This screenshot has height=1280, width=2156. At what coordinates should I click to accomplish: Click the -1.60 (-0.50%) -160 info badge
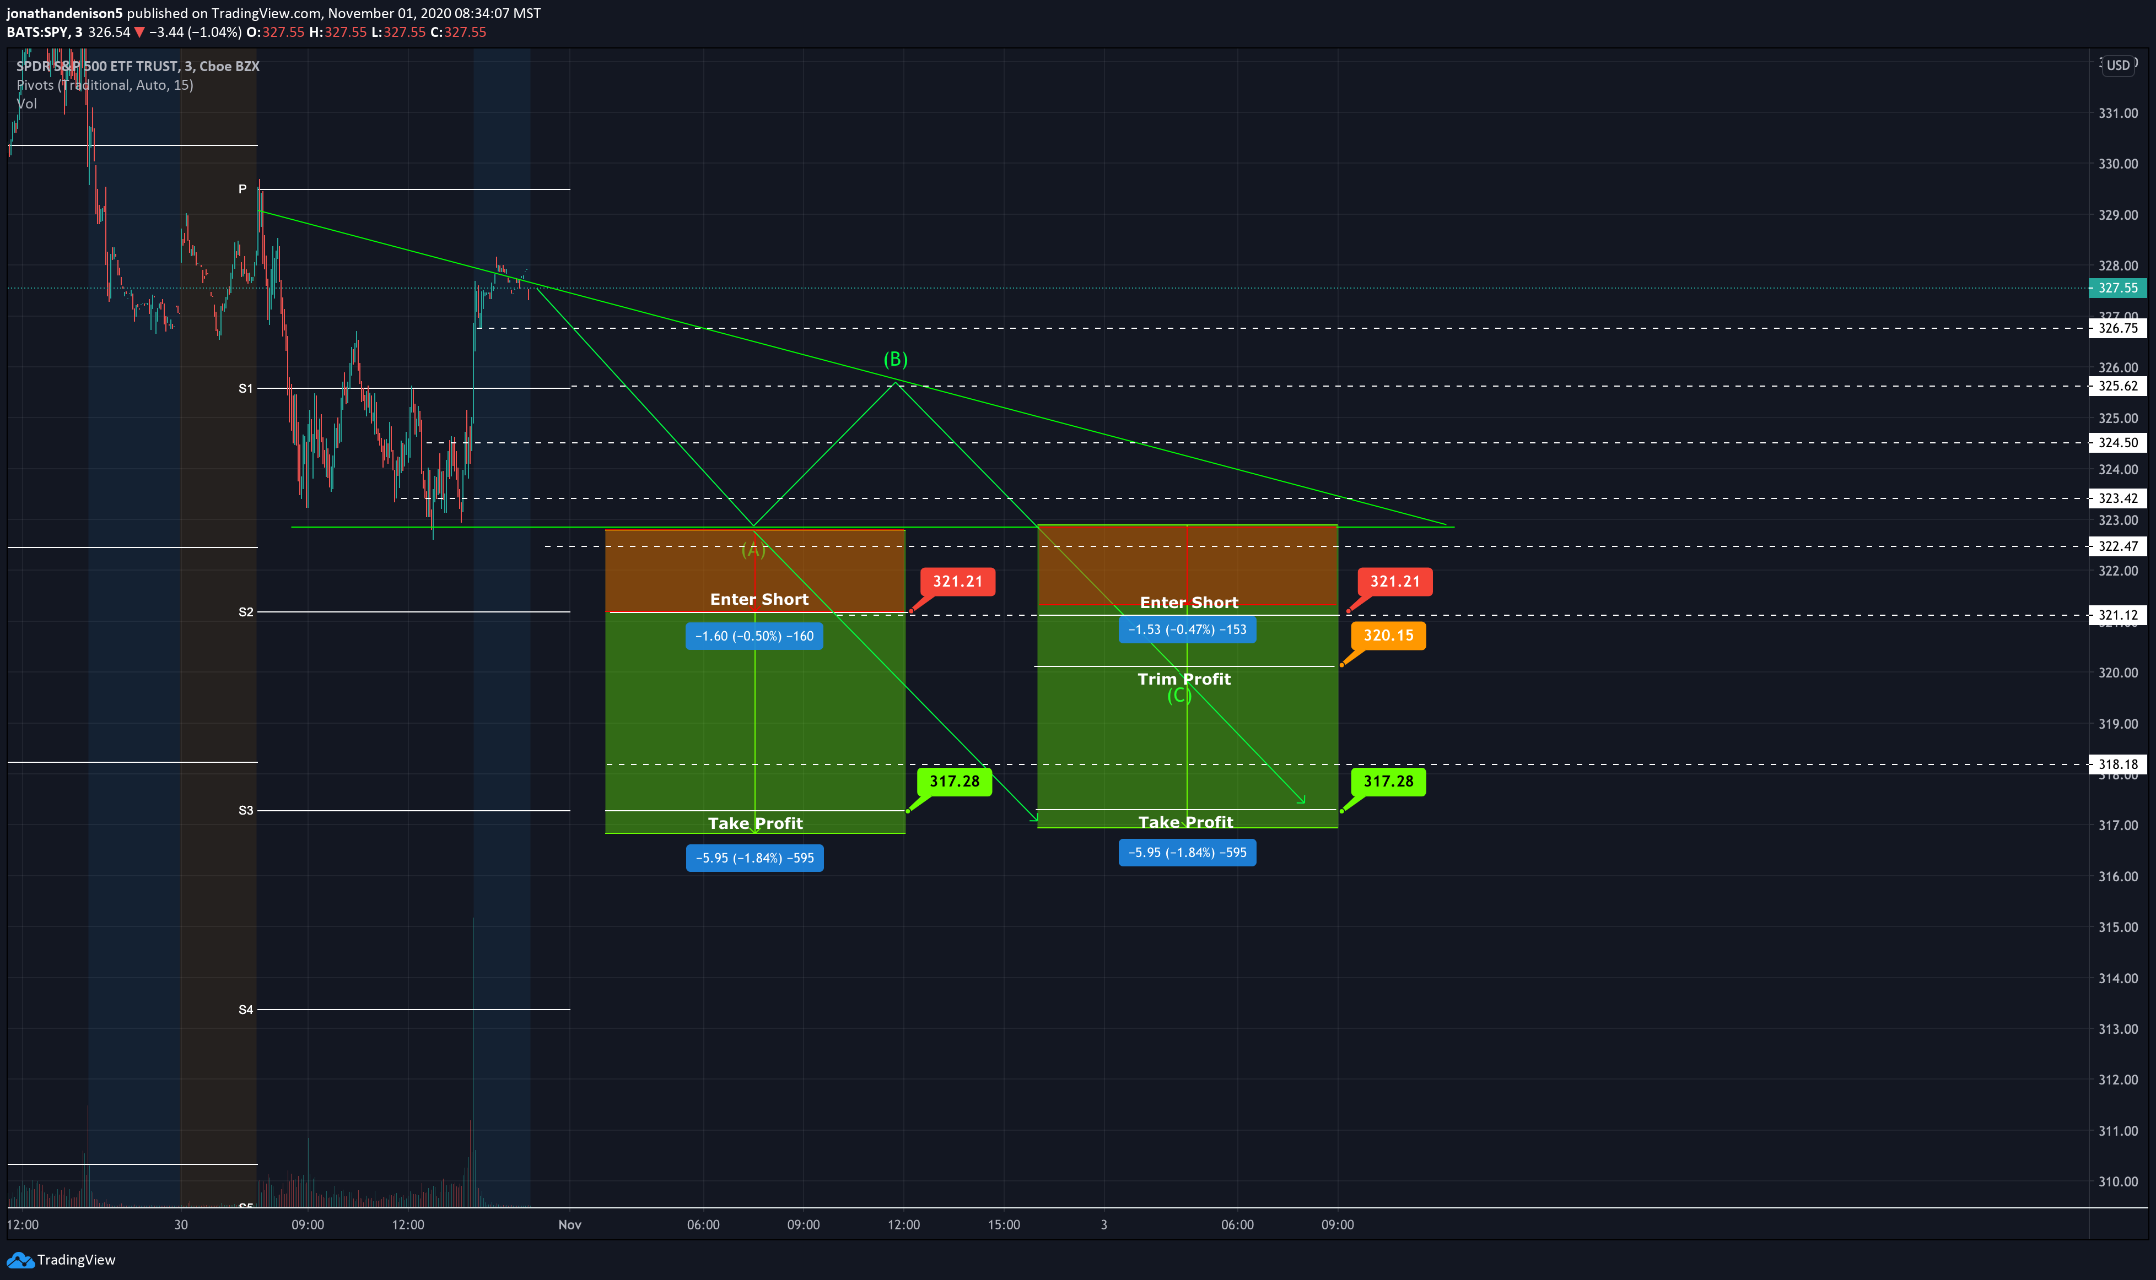tap(754, 637)
